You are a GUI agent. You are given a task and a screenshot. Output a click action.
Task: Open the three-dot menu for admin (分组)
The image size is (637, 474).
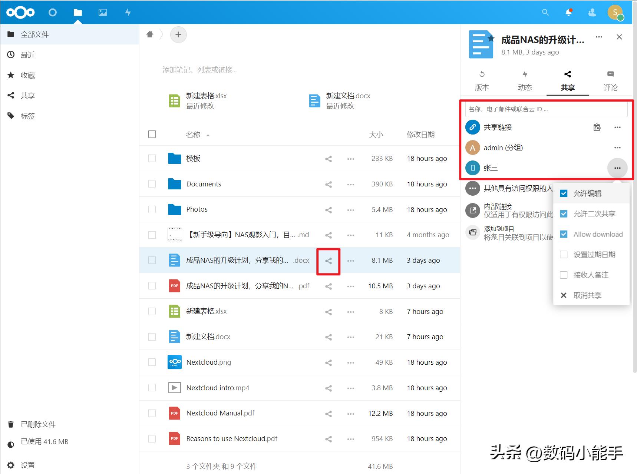click(617, 147)
